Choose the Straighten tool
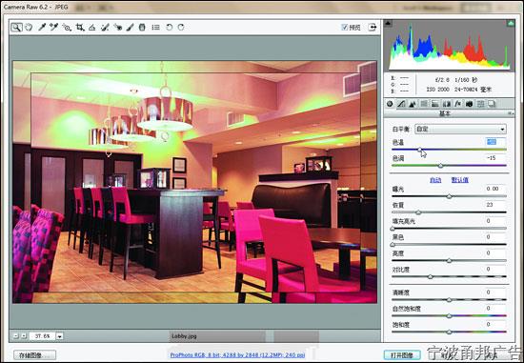This screenshot has height=363, width=524. [91, 28]
